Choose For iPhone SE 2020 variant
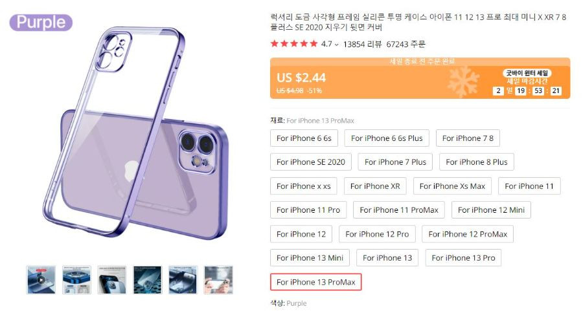 click(x=311, y=162)
